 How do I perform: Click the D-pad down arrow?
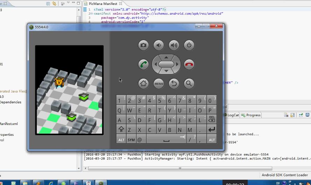(166, 71)
